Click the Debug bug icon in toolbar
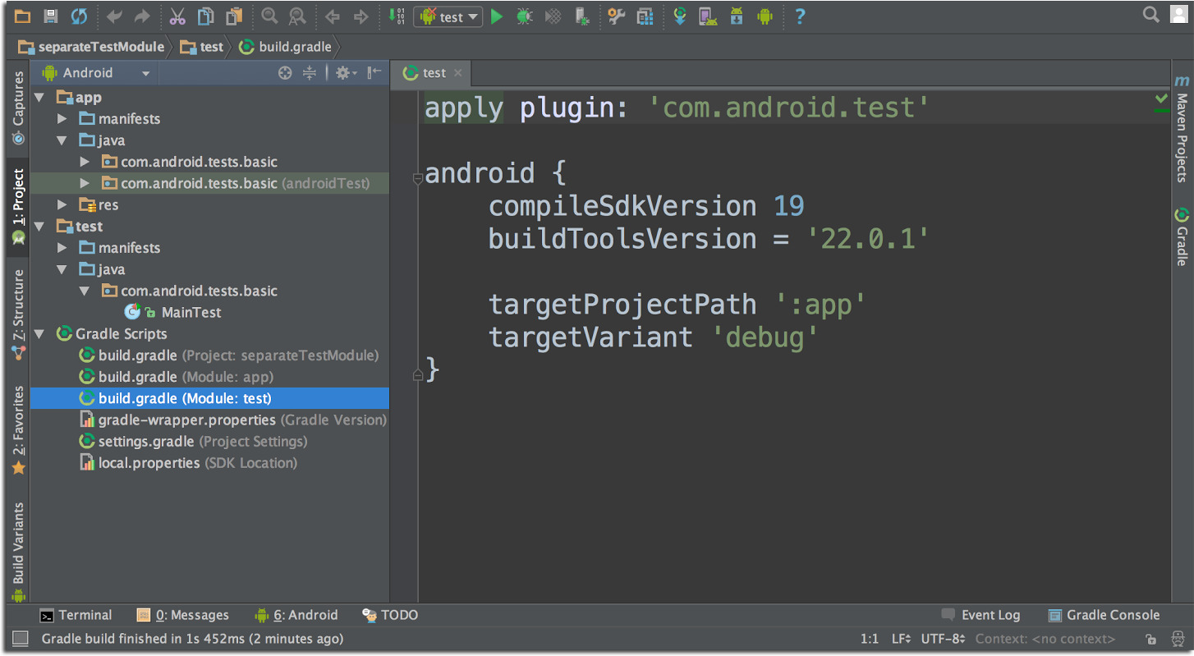The image size is (1194, 656). (x=524, y=16)
